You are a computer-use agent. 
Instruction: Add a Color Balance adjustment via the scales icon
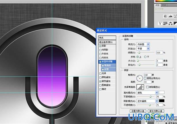170,23
